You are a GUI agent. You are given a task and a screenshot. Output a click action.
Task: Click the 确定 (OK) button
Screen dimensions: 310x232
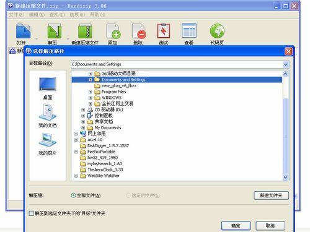[x=236, y=226]
